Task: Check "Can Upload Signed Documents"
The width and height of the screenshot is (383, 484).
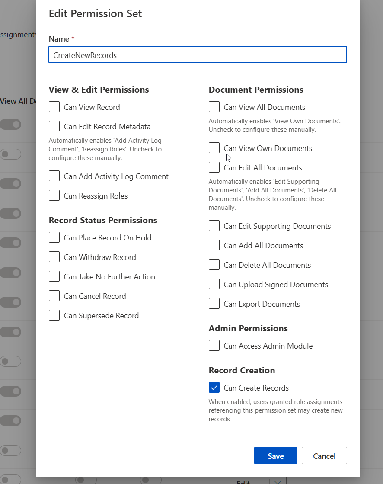Action: point(214,284)
